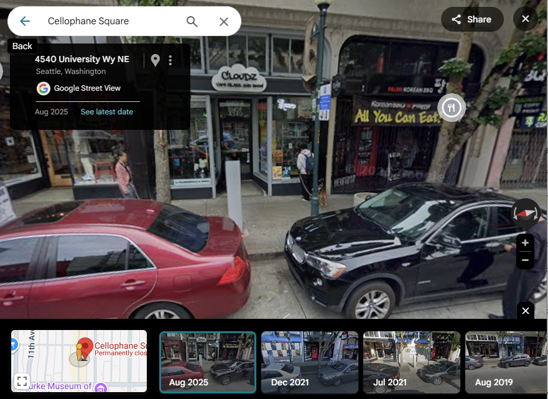Open the Aug 2019 street imagery
This screenshot has width=548, height=399.
(x=506, y=362)
